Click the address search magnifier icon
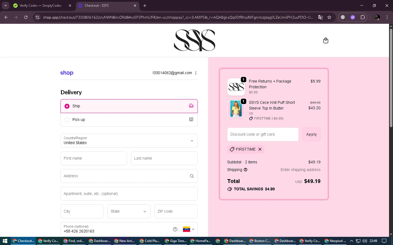393x245 pixels. (x=192, y=176)
